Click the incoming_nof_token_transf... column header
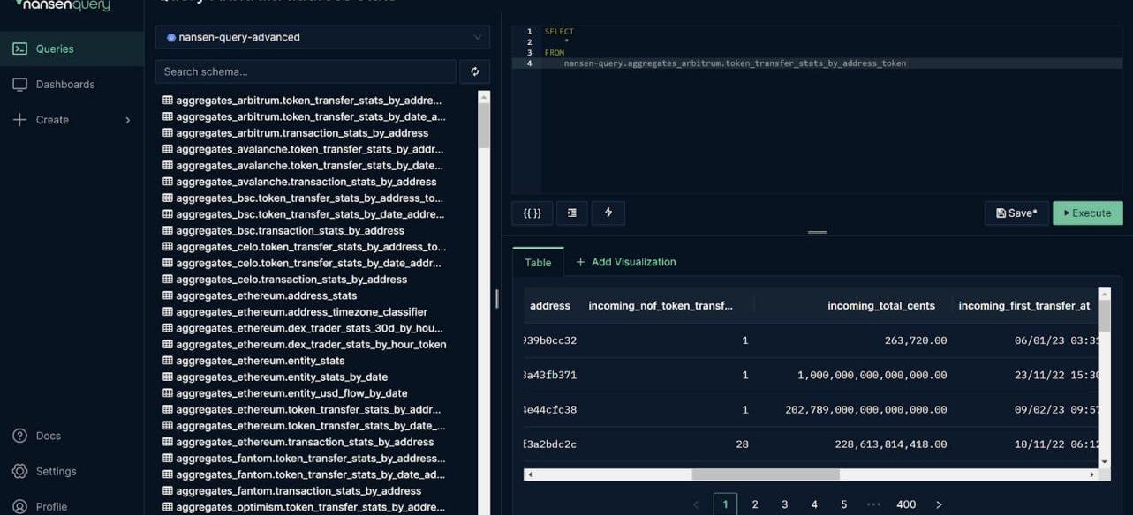Image resolution: width=1133 pixels, height=515 pixels. point(661,306)
